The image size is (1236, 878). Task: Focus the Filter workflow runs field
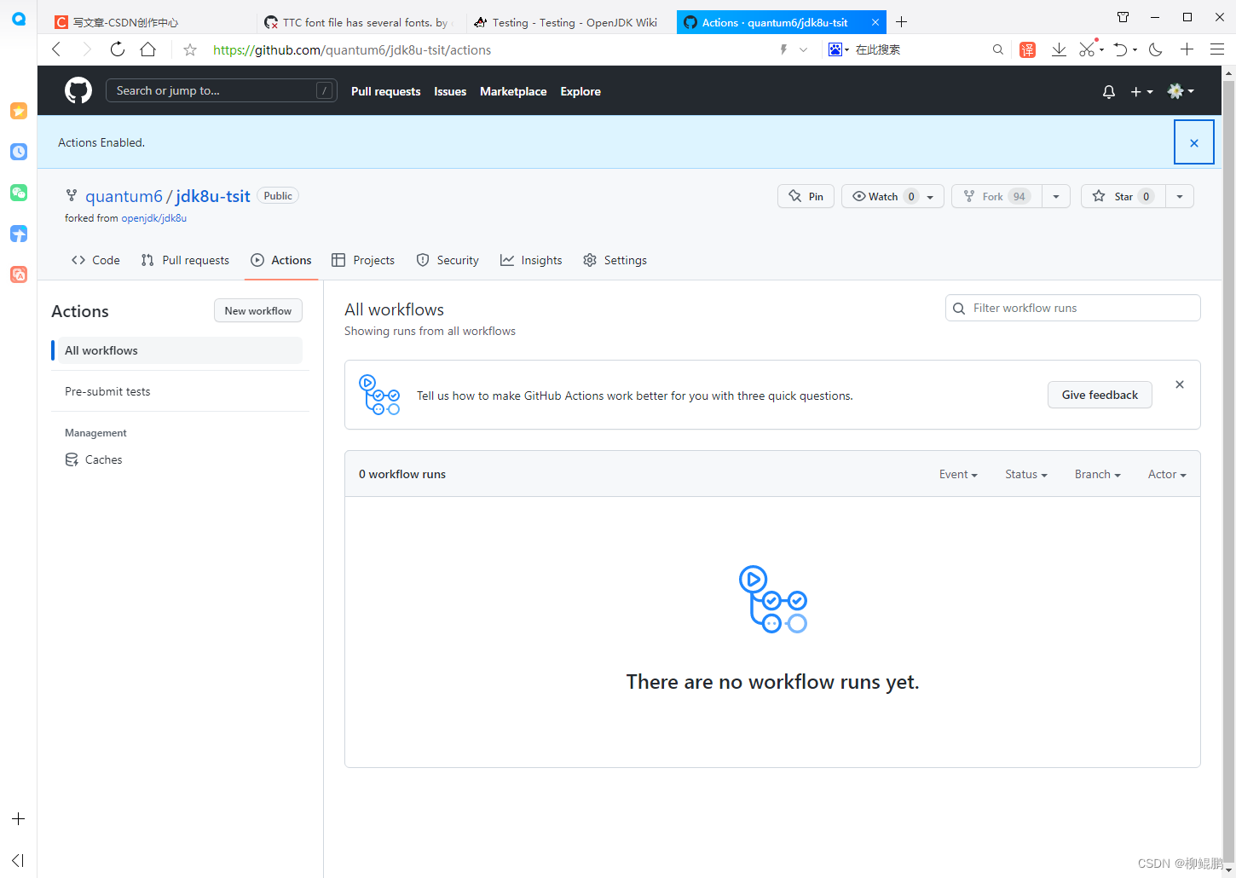tap(1072, 308)
